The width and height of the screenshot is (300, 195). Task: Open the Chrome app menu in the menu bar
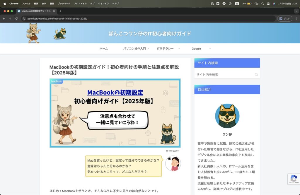14,4
